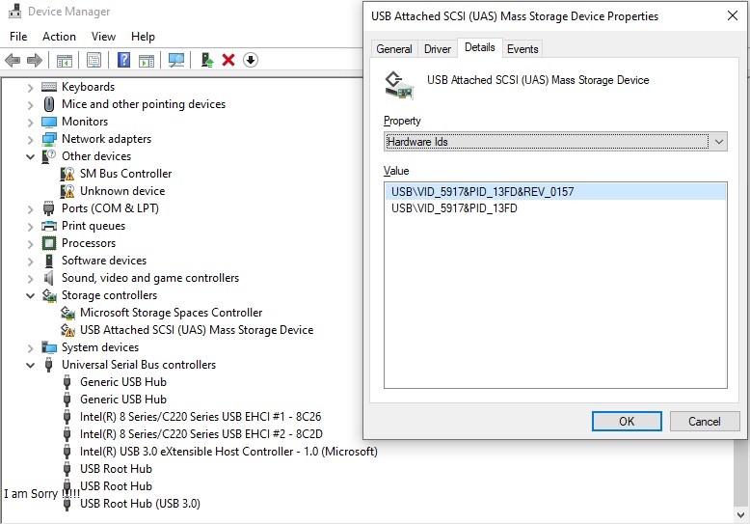Click the Forward arrow toolbar icon

(x=35, y=61)
